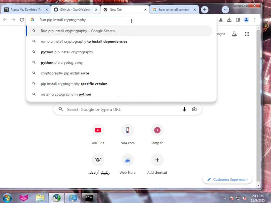Close the GitHub tab

(x=96, y=10)
